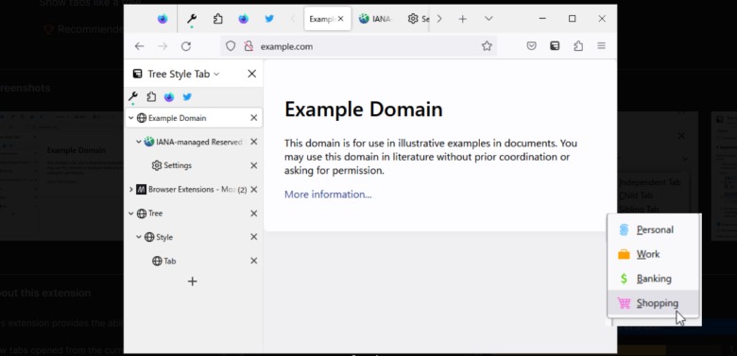Collapse the IANA-managed Reserved subtree
The image size is (737, 356).
coord(139,142)
